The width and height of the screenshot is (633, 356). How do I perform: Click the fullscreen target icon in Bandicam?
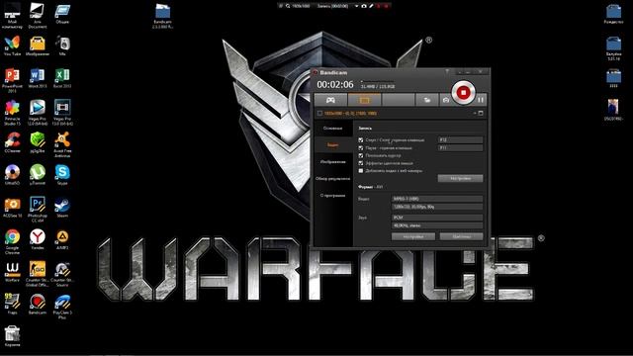point(481,113)
